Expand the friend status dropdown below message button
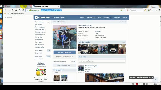161x90 pixels. tap(64, 57)
